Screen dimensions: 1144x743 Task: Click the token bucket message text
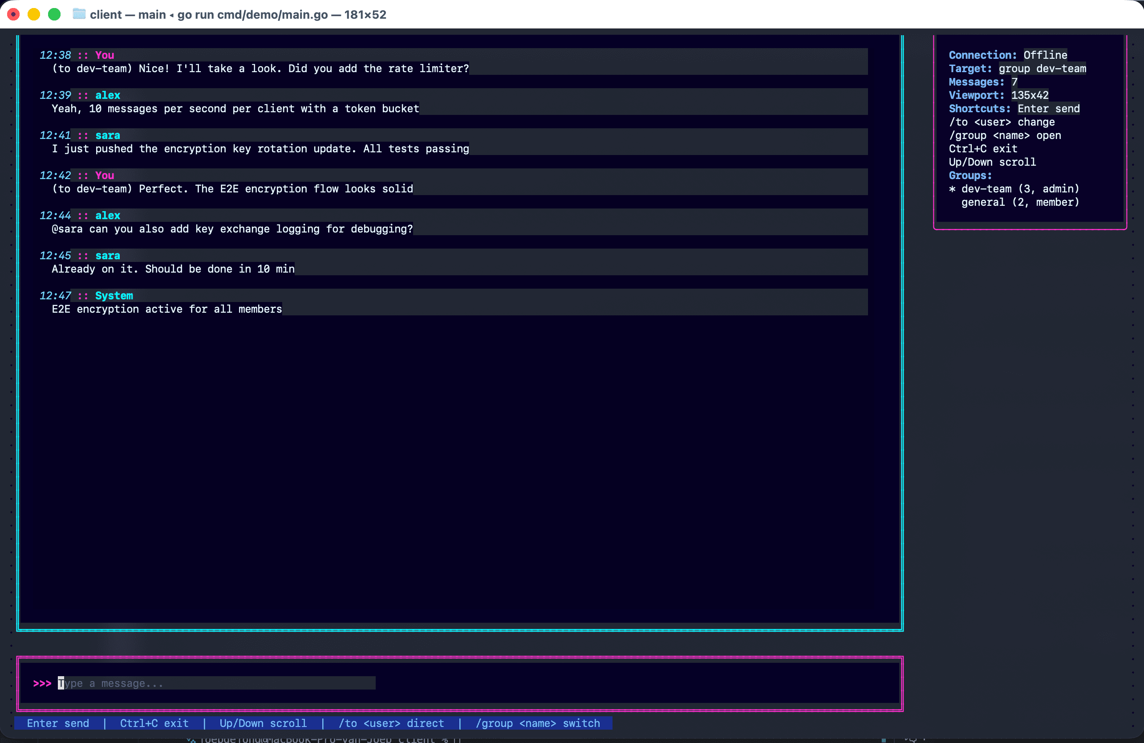click(235, 109)
